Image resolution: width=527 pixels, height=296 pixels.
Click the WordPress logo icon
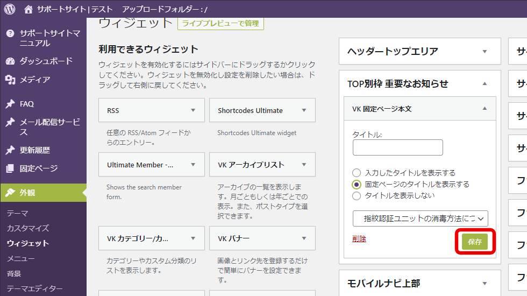[10, 9]
